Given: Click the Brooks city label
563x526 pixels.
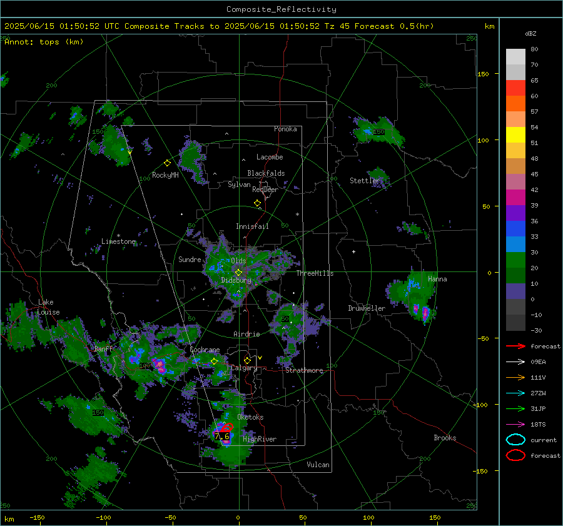Looking at the screenshot, I should 445,438.
